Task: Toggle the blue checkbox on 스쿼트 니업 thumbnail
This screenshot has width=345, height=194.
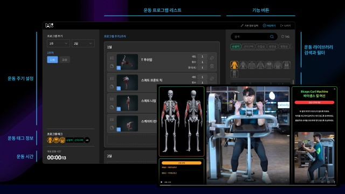Action: [x=119, y=109]
